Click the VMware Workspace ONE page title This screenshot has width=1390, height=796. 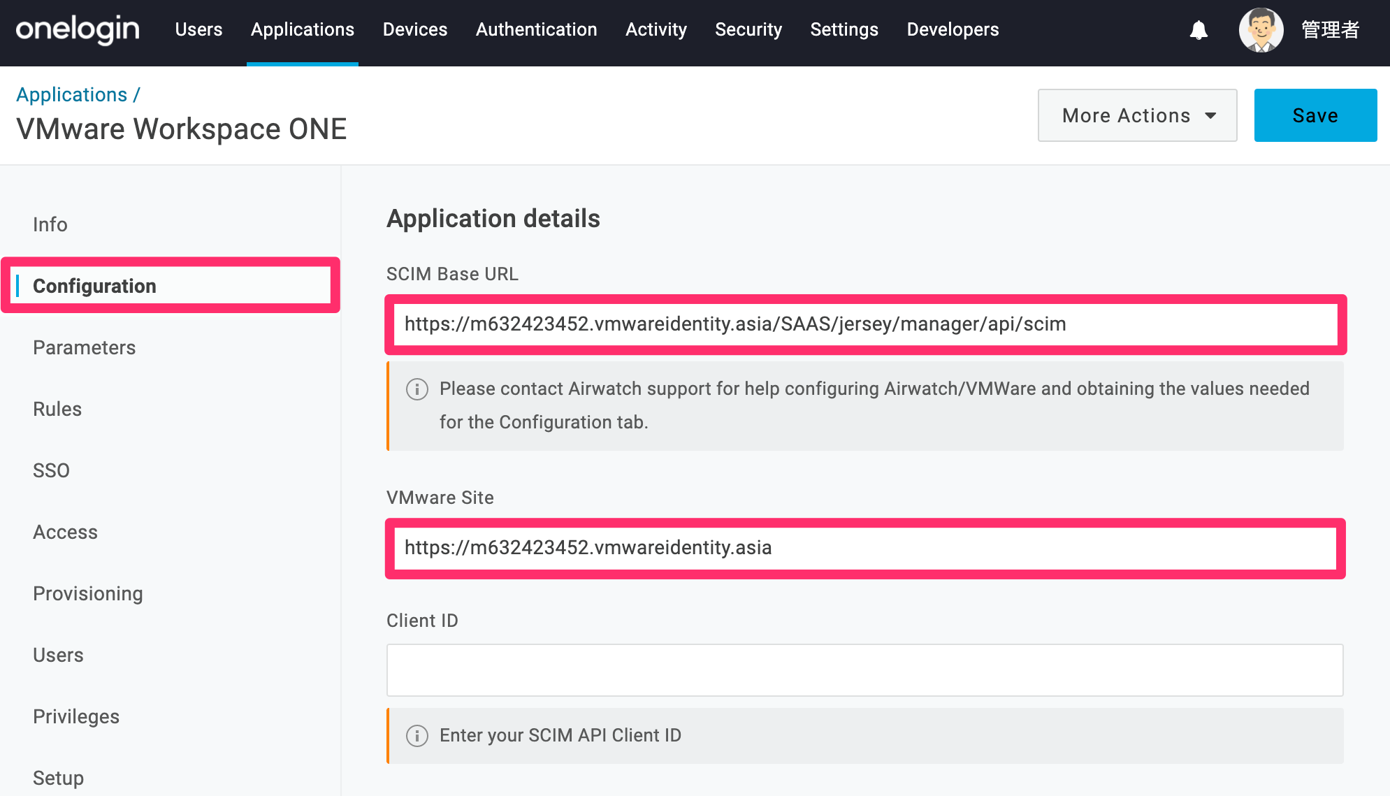point(182,129)
